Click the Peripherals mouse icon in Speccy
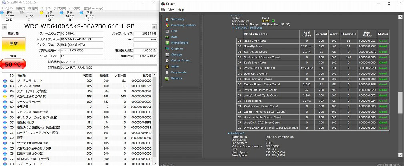This screenshot has height=166, width=404. point(167,73)
